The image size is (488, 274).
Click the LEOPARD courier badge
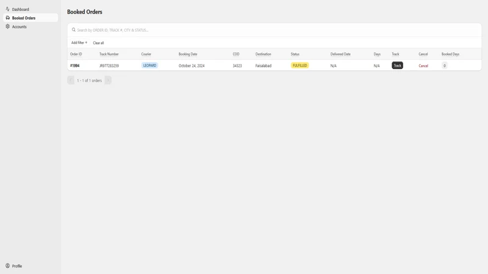(x=149, y=66)
